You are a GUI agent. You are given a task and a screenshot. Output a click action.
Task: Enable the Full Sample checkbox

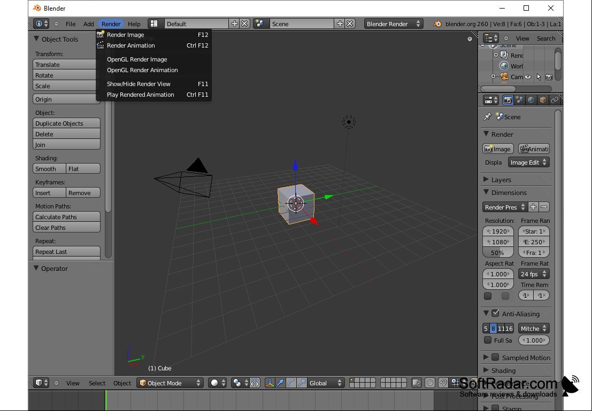(x=488, y=340)
